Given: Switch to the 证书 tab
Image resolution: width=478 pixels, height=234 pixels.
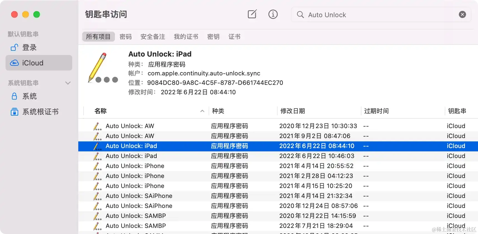Looking at the screenshot, I should 235,36.
